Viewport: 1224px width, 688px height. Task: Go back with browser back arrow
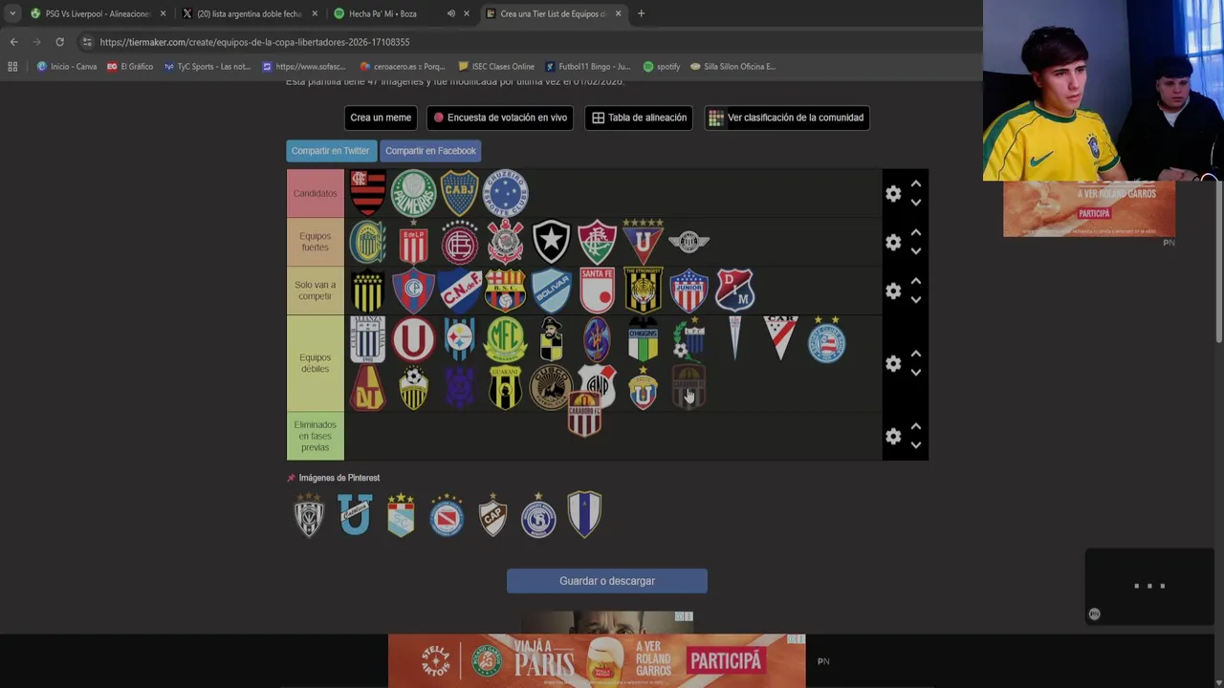coord(13,42)
